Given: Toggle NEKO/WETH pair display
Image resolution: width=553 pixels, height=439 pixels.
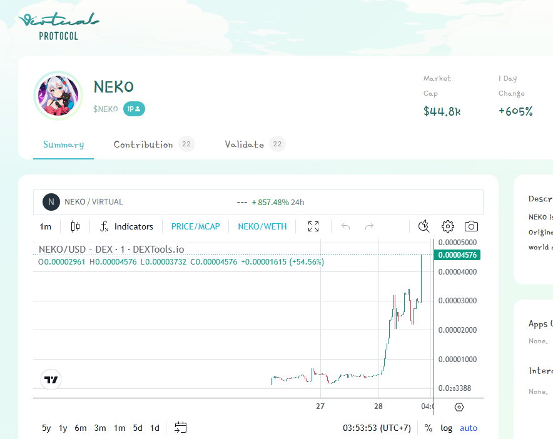Looking at the screenshot, I should point(262,226).
